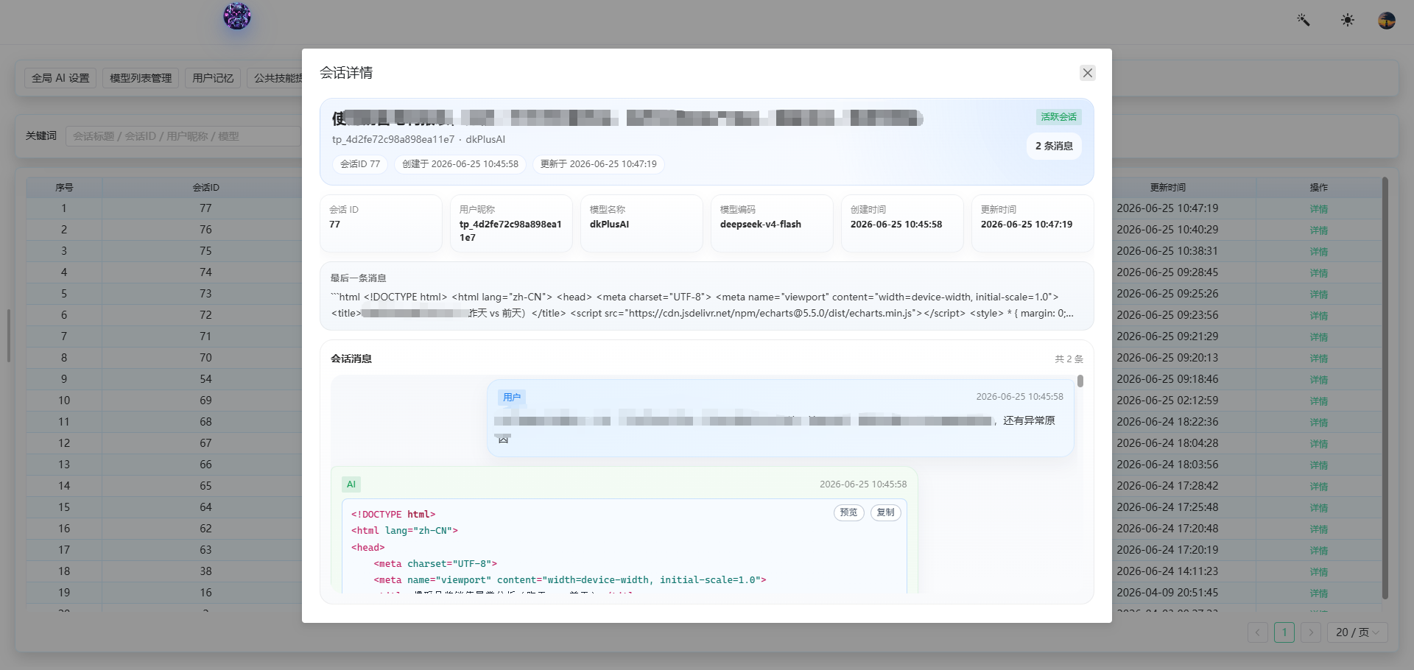Click the 2 条消息 badge

click(1054, 146)
